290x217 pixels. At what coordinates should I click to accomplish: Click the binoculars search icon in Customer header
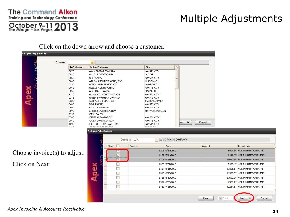coord(71,67)
